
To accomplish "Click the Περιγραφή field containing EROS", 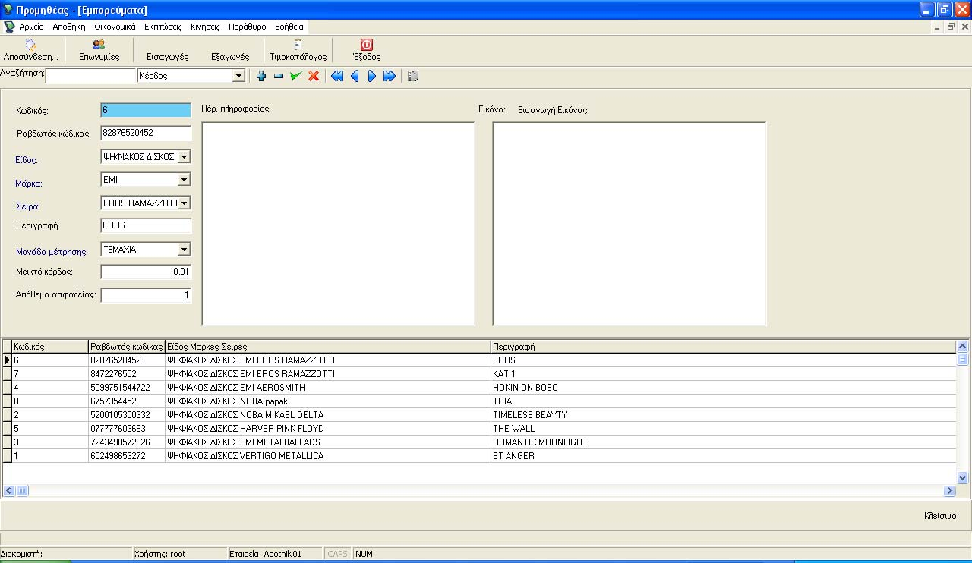I will [x=146, y=225].
